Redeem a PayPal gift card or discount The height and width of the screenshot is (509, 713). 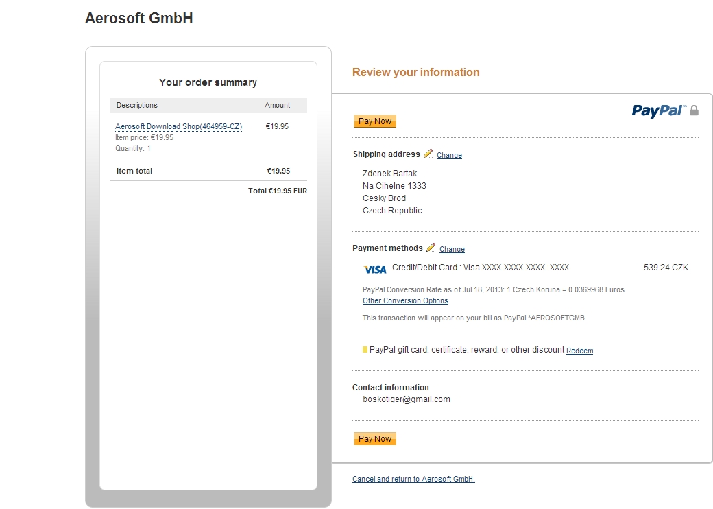579,351
